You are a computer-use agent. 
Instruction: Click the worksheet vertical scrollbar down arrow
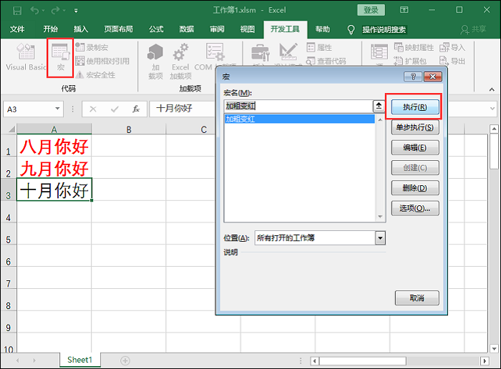494,348
